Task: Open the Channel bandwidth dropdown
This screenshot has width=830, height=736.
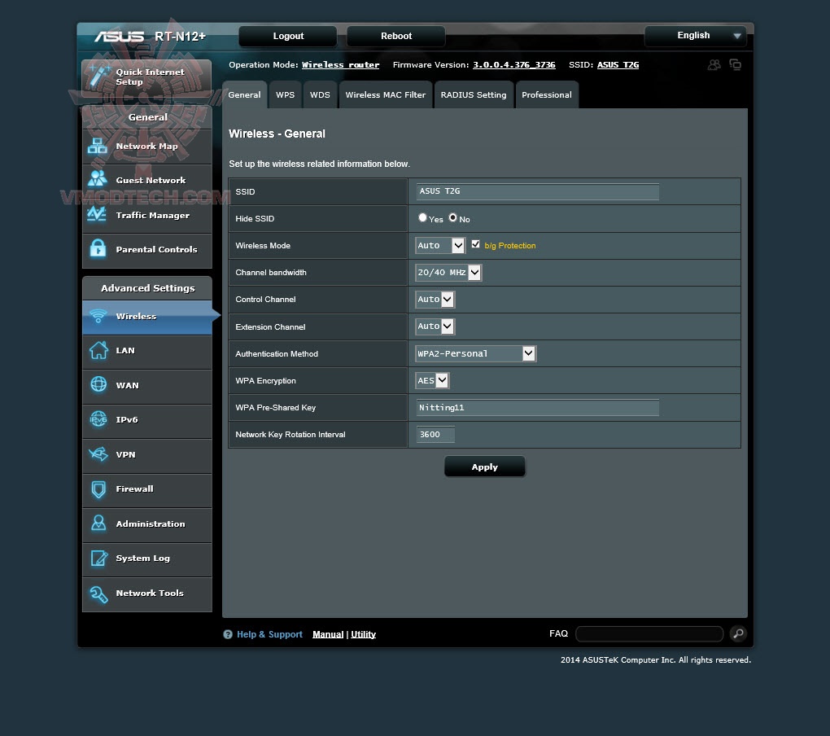Action: (448, 272)
